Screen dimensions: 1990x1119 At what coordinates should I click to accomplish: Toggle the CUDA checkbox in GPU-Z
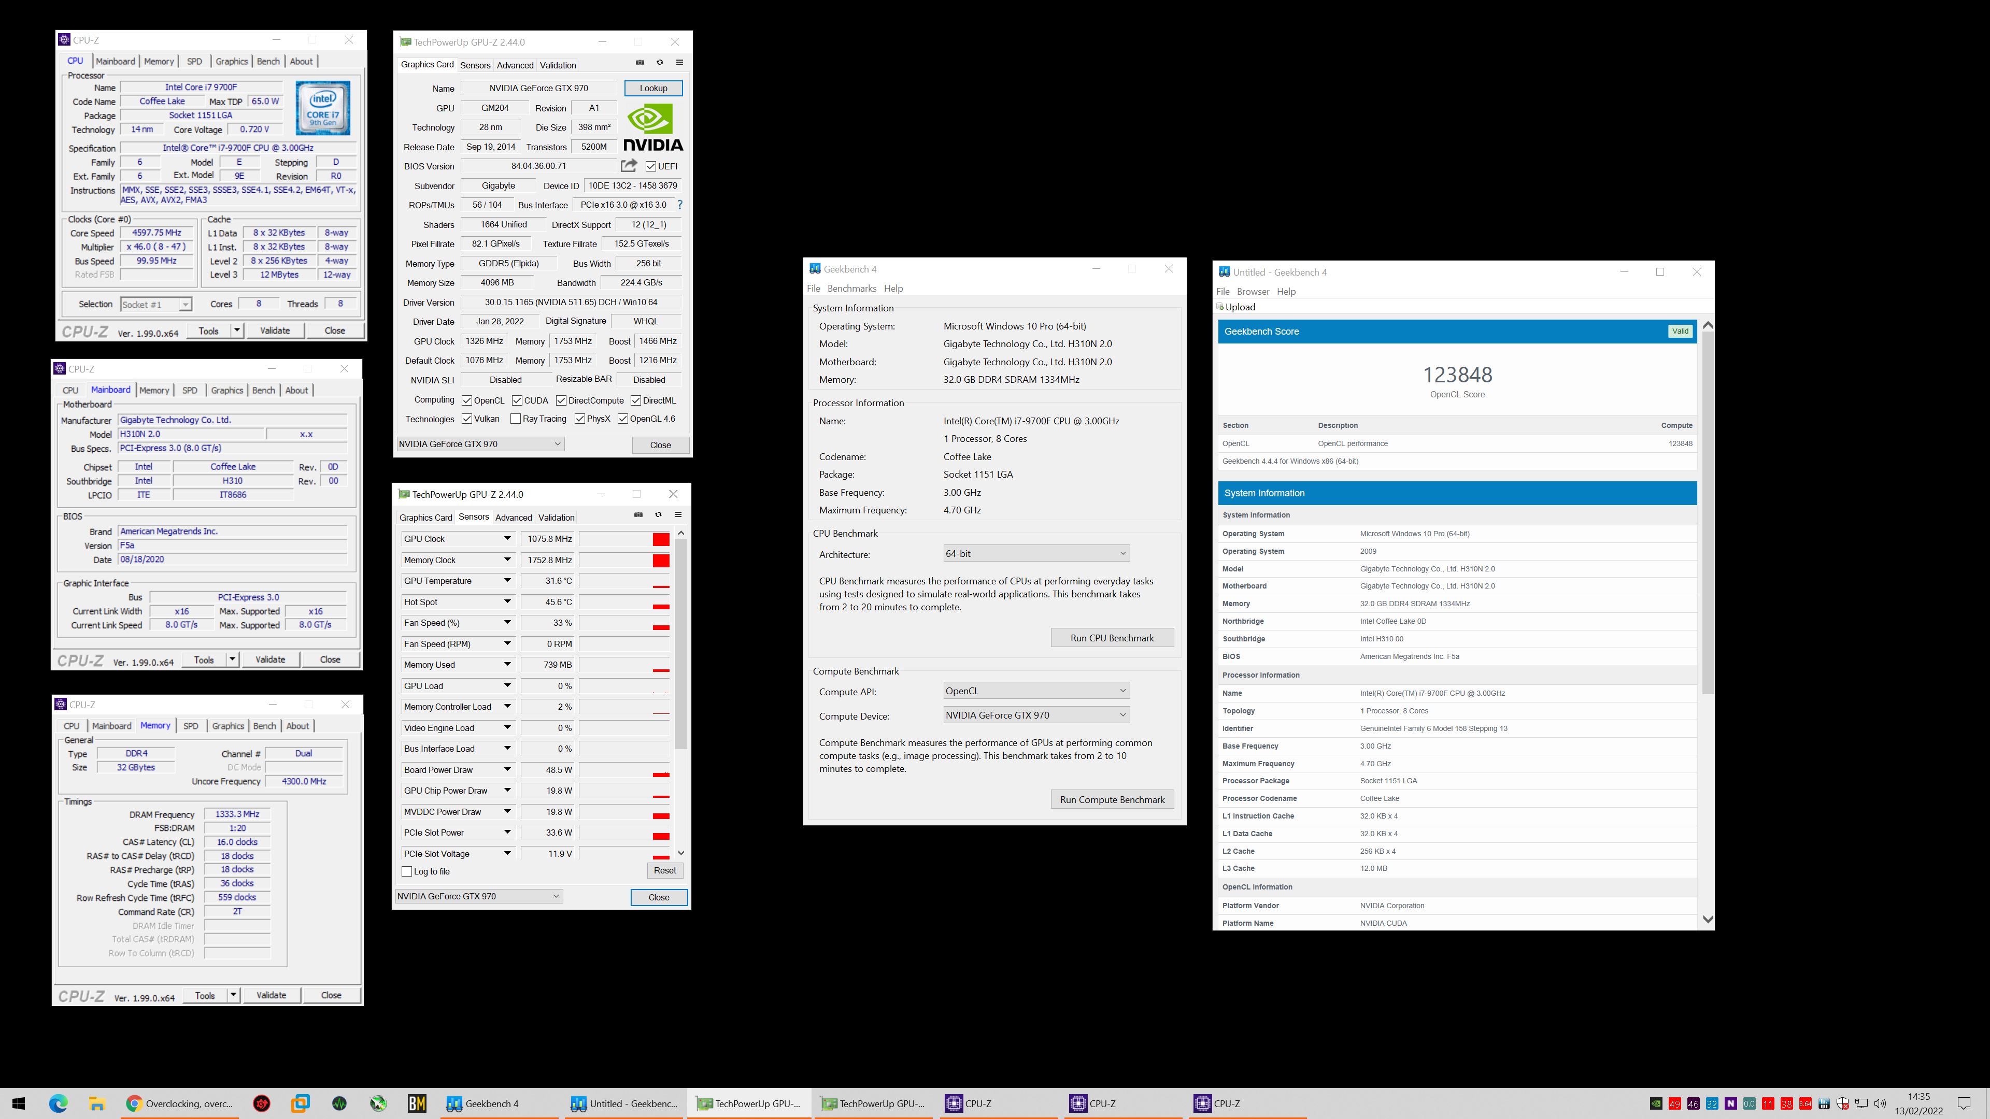517,400
